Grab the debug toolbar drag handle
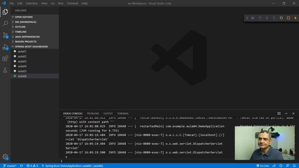 [x=247, y=18]
